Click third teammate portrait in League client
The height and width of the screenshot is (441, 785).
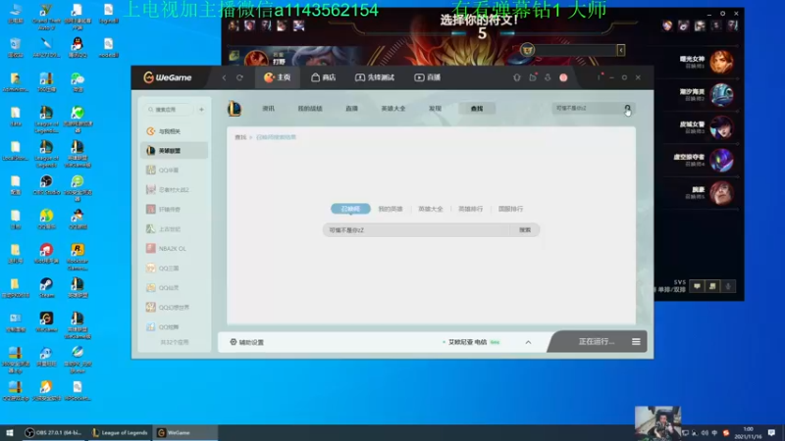[721, 127]
